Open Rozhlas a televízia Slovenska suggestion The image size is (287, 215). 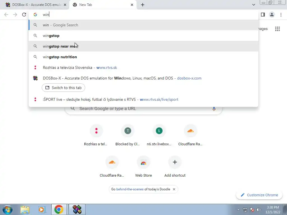pos(143,67)
